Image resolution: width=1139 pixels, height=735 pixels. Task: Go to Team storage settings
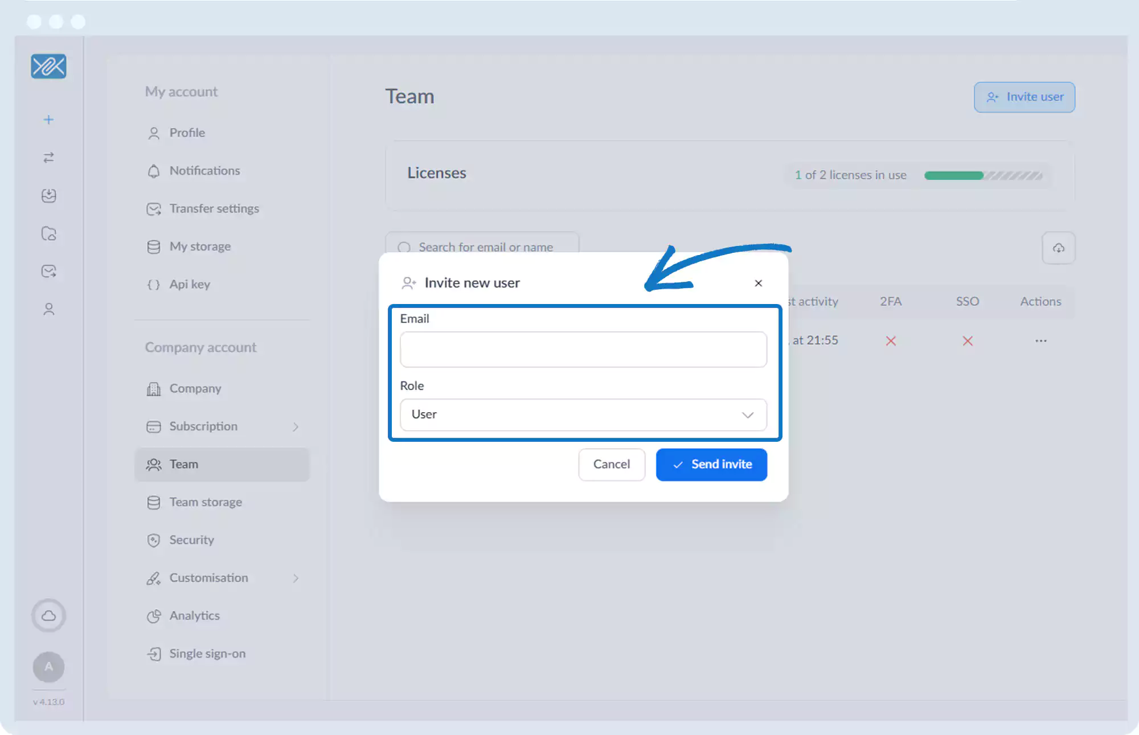coord(205,502)
